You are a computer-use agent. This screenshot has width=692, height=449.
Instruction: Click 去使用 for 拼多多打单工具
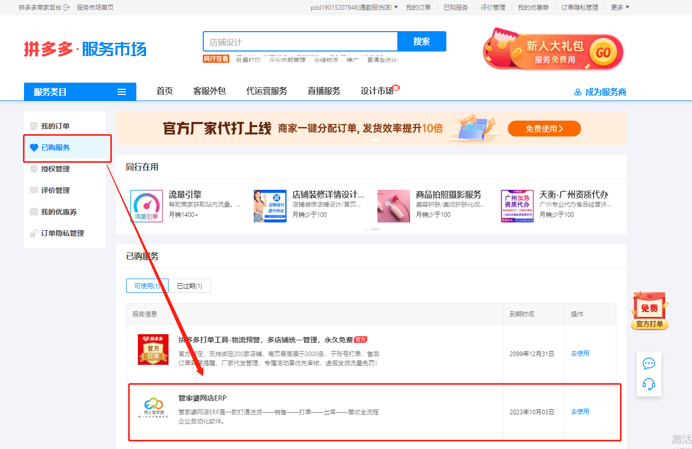point(580,353)
